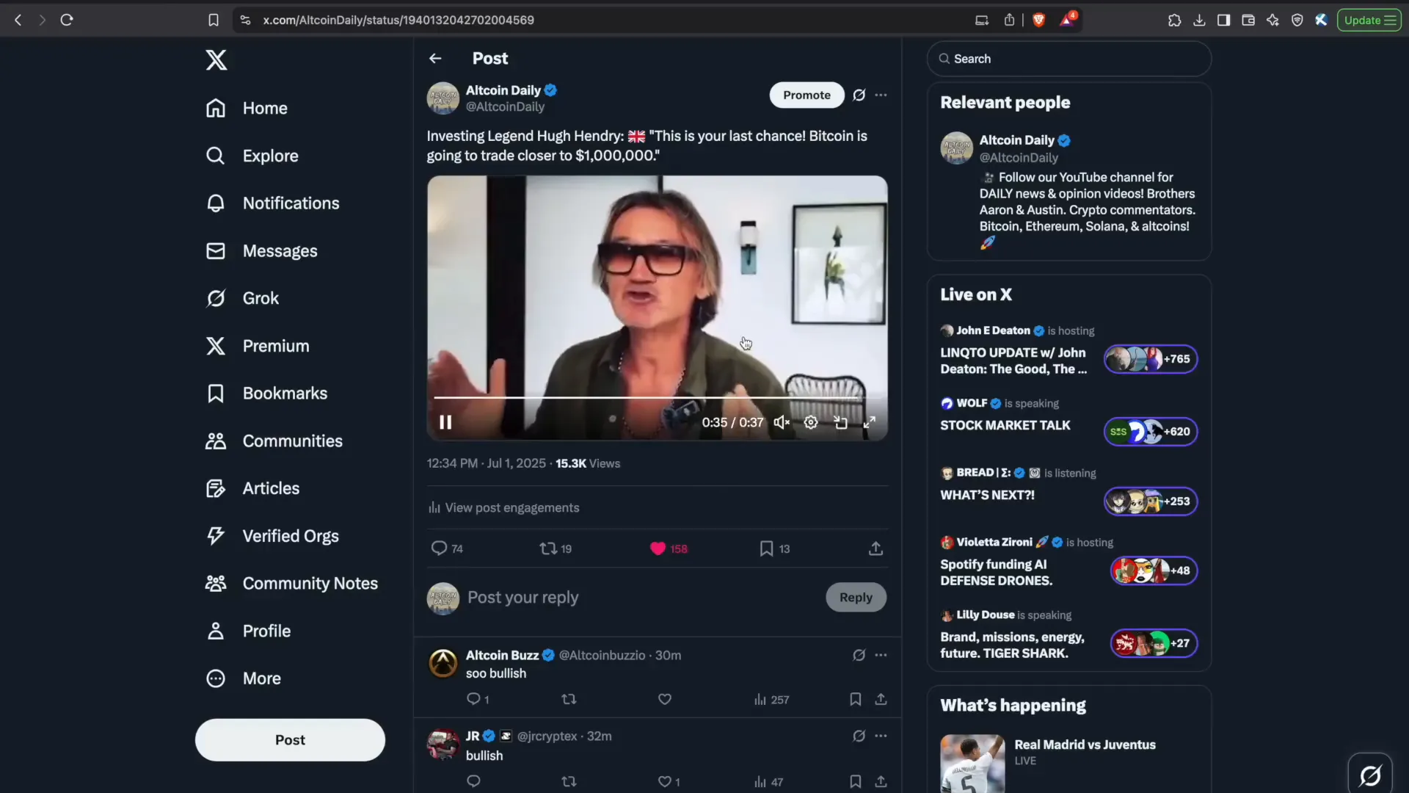Open Altcoin Daily profile in Relevant people
The width and height of the screenshot is (1409, 793).
pyautogui.click(x=1016, y=140)
